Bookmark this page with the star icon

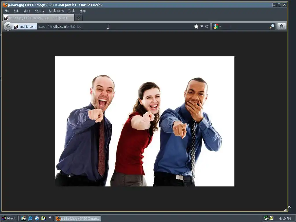point(196,26)
